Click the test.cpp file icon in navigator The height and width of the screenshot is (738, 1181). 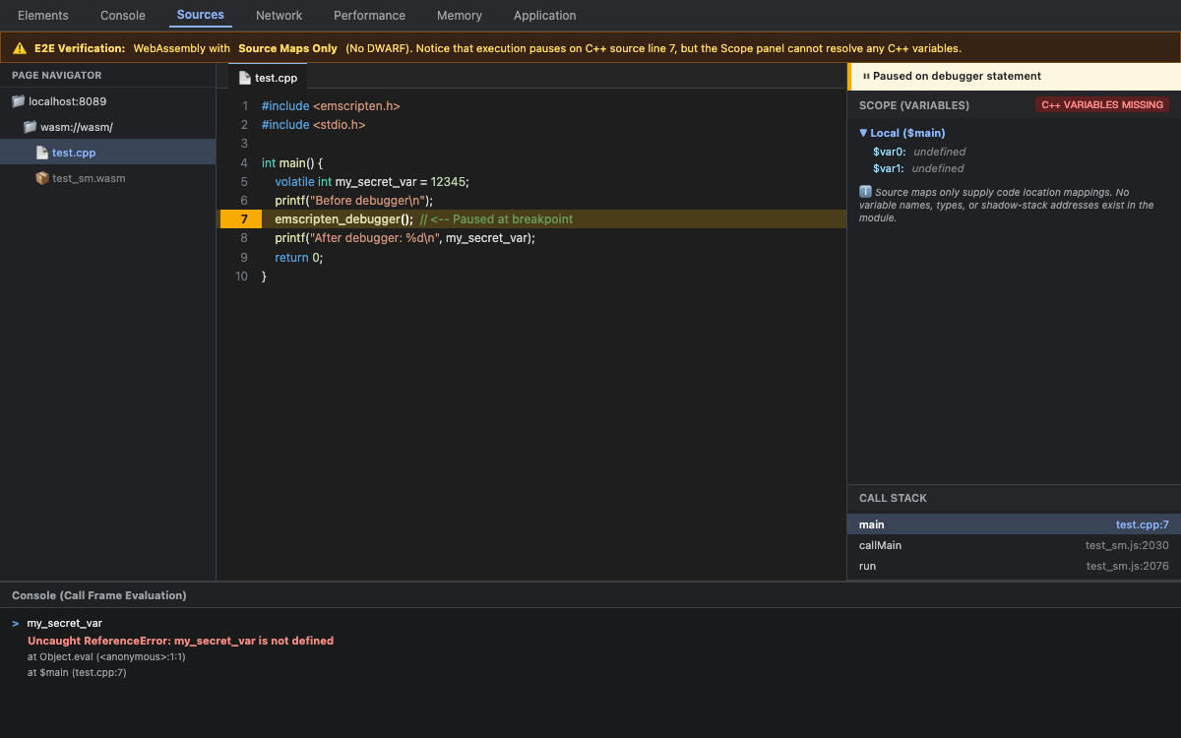click(x=41, y=153)
